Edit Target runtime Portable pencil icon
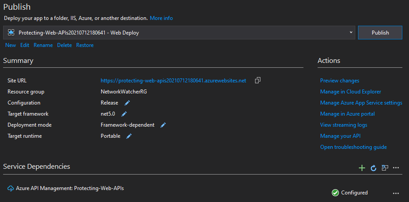This screenshot has height=202, width=409. tap(129, 136)
